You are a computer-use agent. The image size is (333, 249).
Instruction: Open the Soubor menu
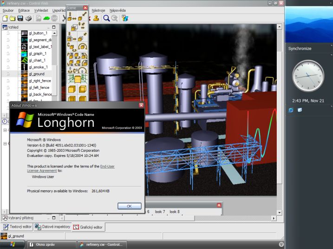(x=8, y=10)
